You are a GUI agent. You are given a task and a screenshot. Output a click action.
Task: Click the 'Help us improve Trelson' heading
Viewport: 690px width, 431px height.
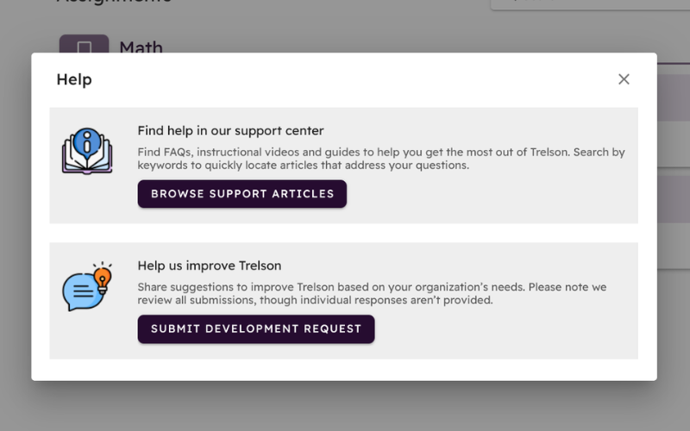(210, 265)
